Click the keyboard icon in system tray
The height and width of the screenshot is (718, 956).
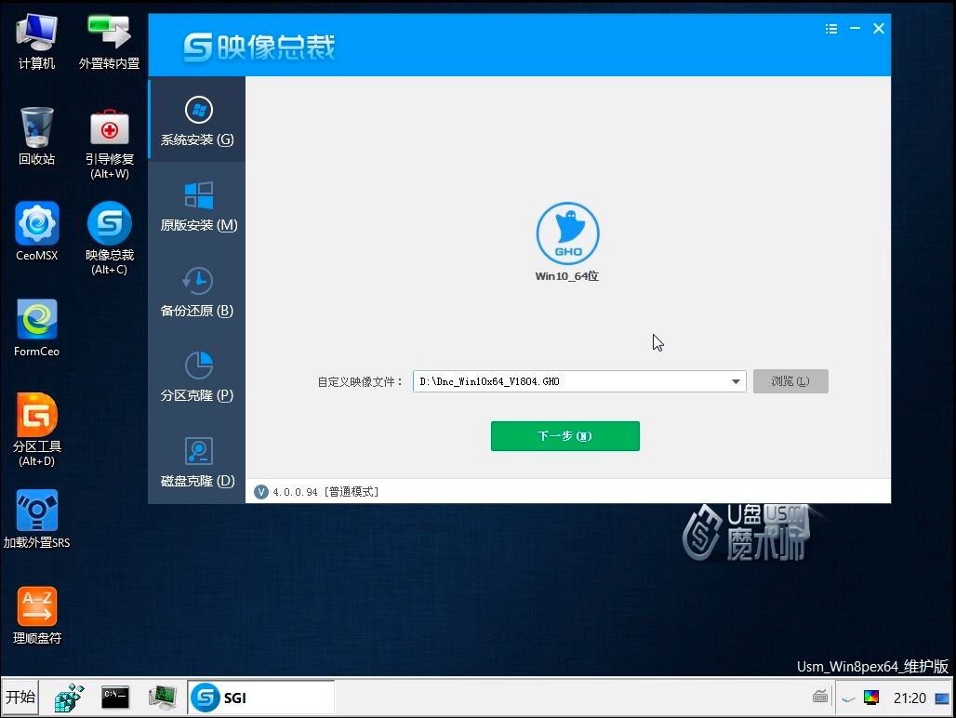(820, 697)
